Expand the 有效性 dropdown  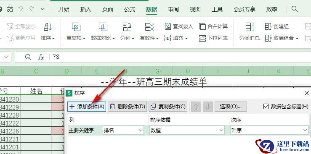157,38
